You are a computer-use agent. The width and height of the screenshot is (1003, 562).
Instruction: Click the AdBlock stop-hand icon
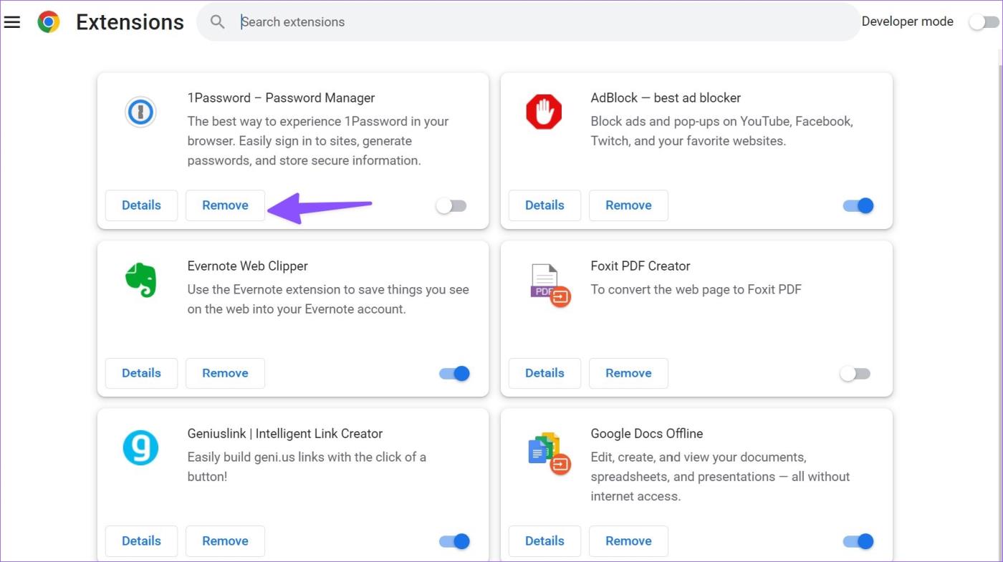tap(544, 112)
